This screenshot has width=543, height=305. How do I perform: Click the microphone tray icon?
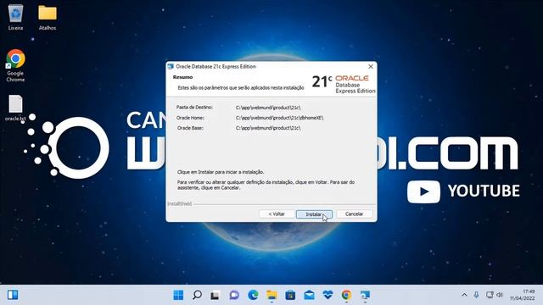tap(477, 295)
